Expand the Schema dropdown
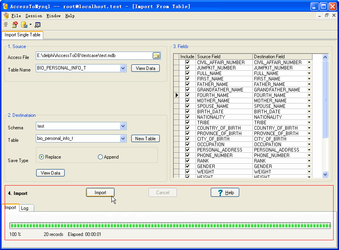This screenshot has height=250, width=339. (123, 126)
